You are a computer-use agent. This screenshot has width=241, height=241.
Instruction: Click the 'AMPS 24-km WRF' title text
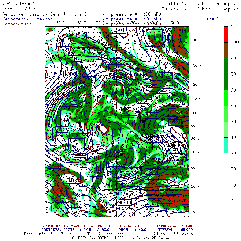coord(21,3)
